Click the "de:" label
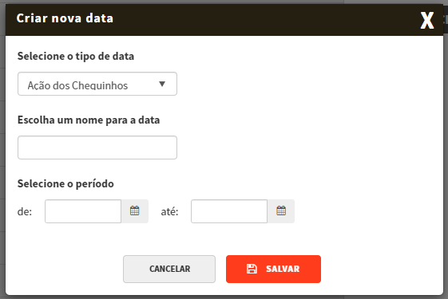Screen dimensions: 448x299 coord(25,212)
